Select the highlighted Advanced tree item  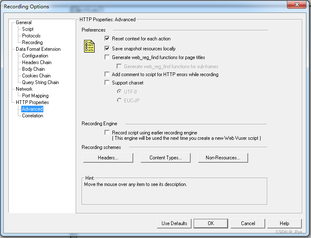pyautogui.click(x=32, y=109)
